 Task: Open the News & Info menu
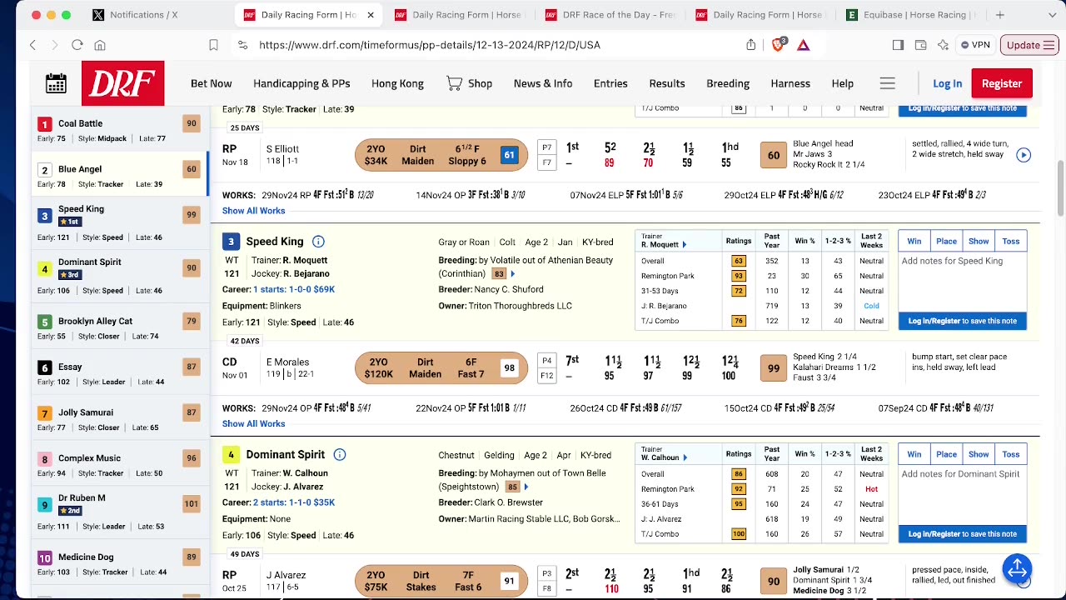tap(543, 83)
